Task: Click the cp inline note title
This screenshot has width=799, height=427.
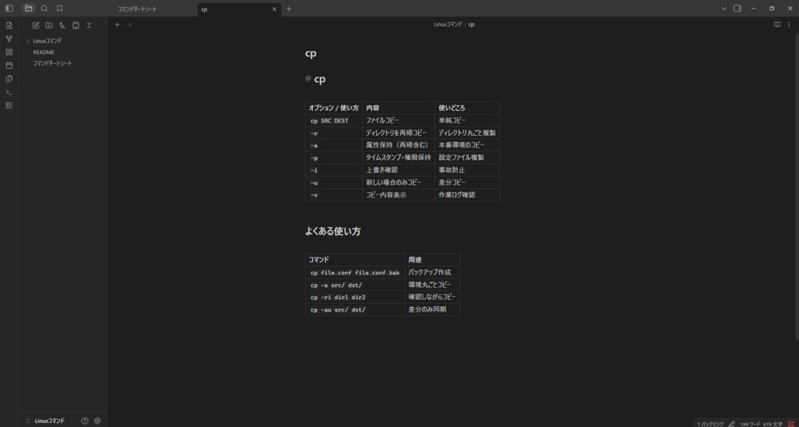Action: [x=311, y=54]
